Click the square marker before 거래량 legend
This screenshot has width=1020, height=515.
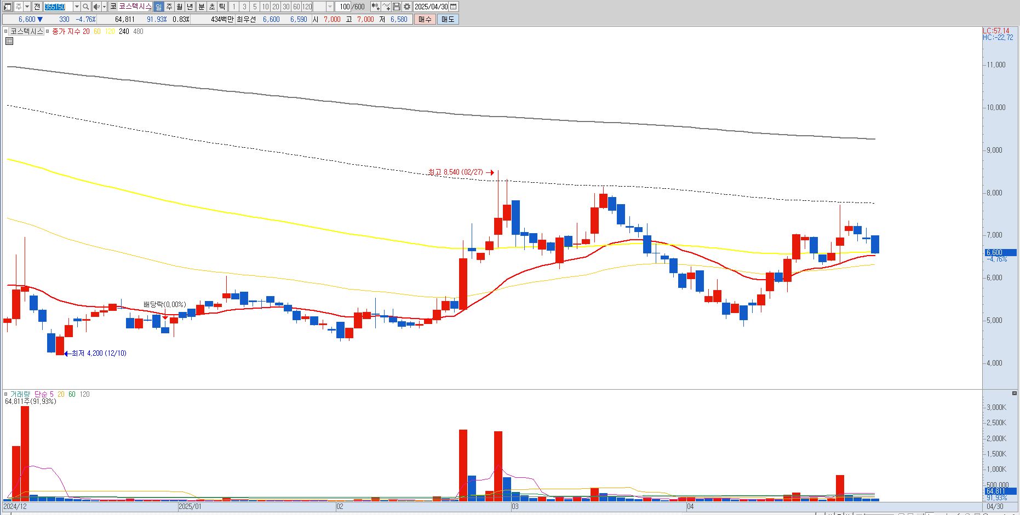[x=5, y=394]
